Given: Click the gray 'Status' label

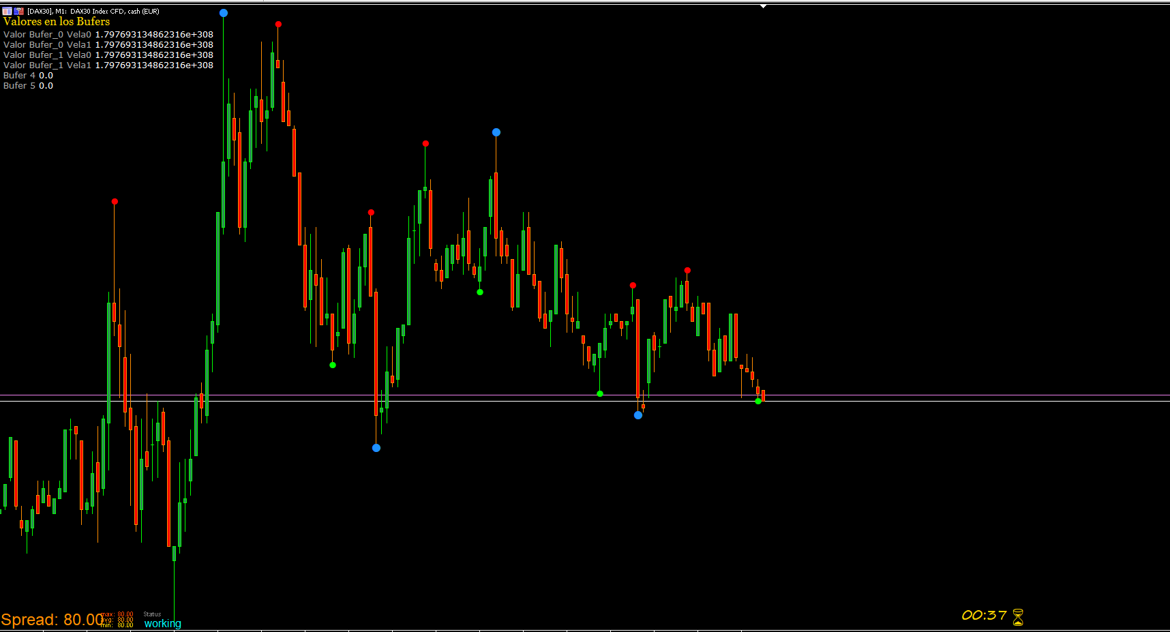Looking at the screenshot, I should point(152,614).
